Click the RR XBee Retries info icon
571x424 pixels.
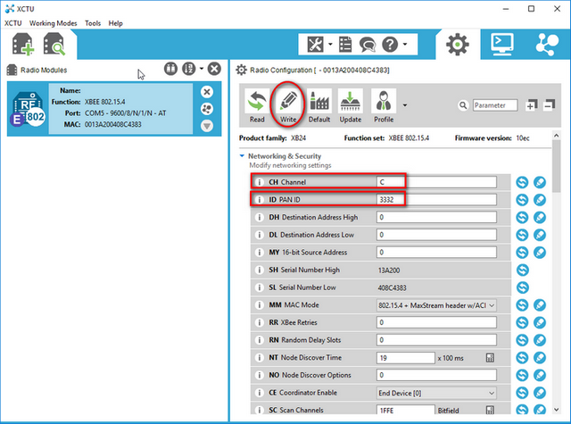[x=260, y=322]
